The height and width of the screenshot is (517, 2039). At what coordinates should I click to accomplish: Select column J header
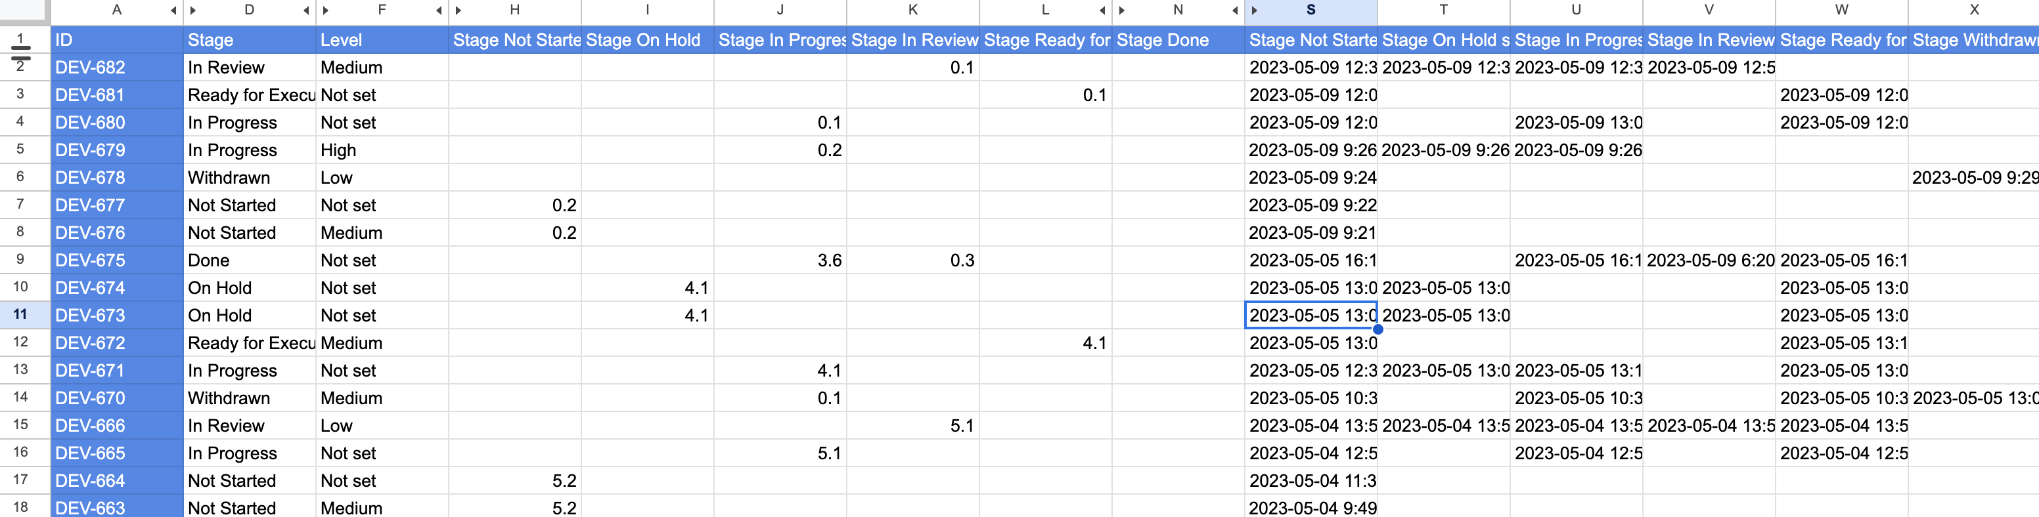coord(780,10)
